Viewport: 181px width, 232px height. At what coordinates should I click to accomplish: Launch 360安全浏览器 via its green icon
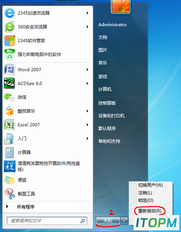[x=10, y=27]
